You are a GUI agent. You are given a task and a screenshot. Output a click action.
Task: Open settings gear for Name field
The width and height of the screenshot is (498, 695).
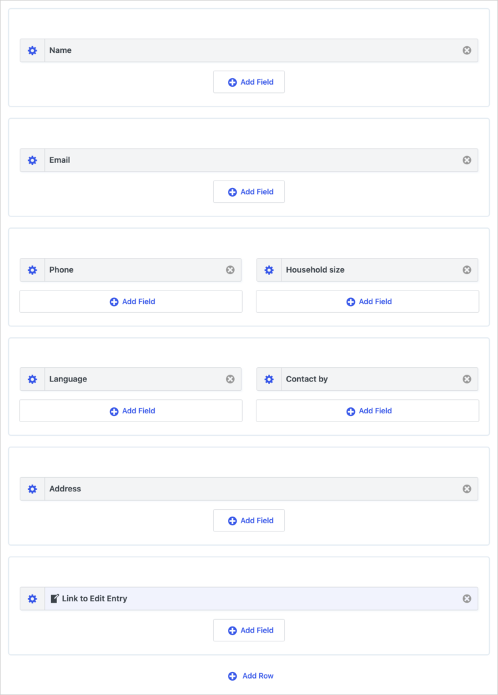(x=33, y=50)
